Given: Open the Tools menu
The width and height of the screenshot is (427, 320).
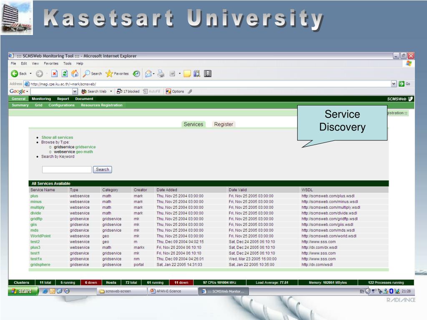Looking at the screenshot, I should [x=67, y=63].
